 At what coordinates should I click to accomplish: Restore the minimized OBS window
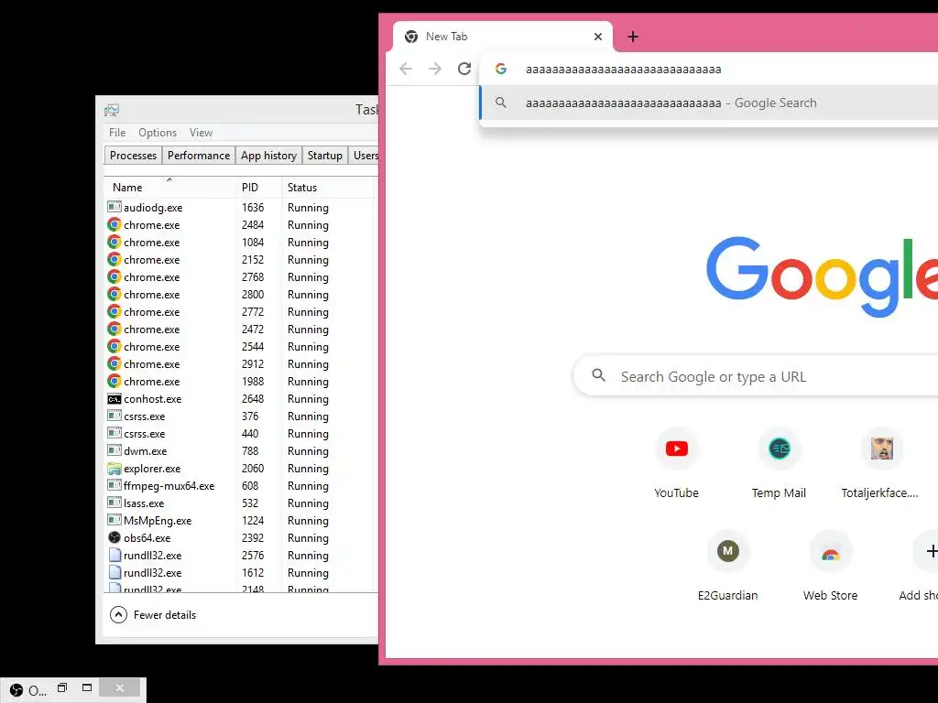[62, 688]
